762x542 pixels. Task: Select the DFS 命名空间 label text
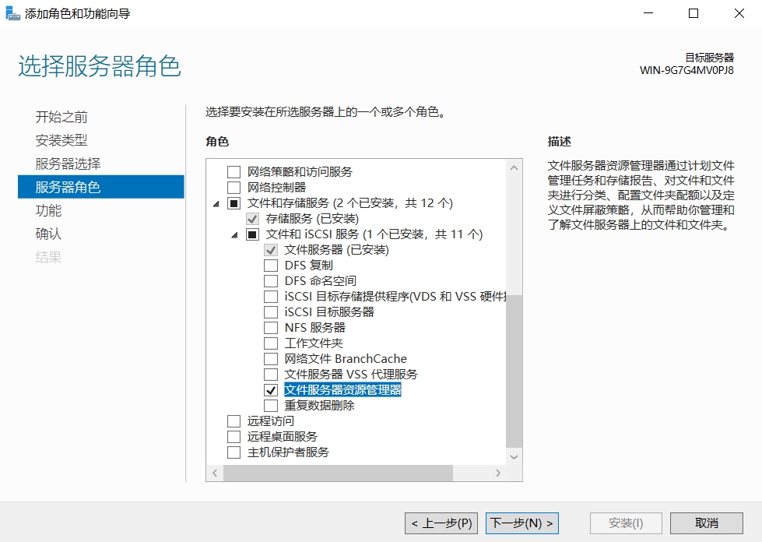click(320, 281)
